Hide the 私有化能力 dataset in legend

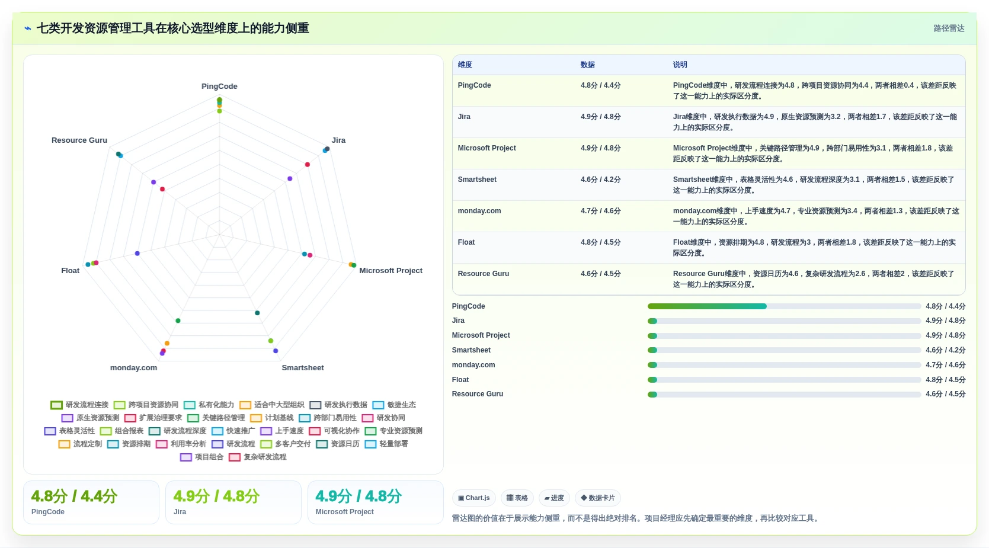pos(209,405)
